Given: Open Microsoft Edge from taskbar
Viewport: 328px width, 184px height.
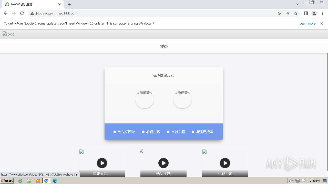Looking at the screenshot, I should point(55,181).
